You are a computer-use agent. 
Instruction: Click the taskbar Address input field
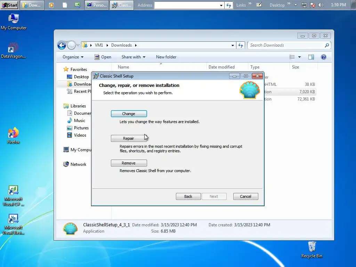point(186,5)
